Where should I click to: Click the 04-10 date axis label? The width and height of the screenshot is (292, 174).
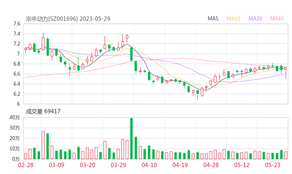coord(149,165)
